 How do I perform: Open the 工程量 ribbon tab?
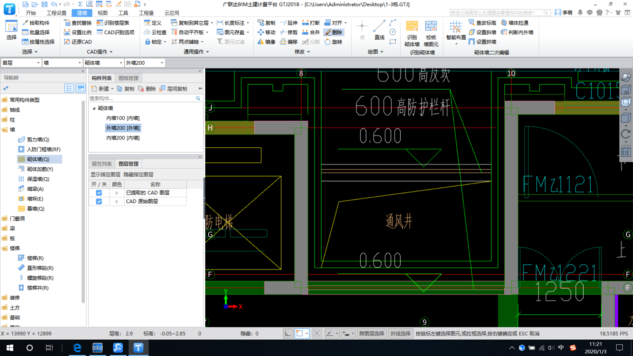click(x=146, y=13)
